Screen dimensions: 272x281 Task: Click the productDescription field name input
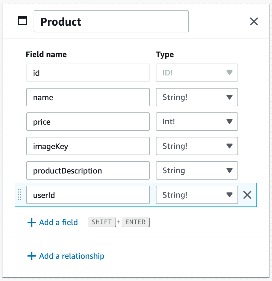(x=88, y=170)
